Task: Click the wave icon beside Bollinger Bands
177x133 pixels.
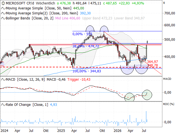Action: coord(3,18)
